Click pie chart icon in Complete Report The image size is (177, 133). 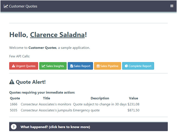point(126,66)
